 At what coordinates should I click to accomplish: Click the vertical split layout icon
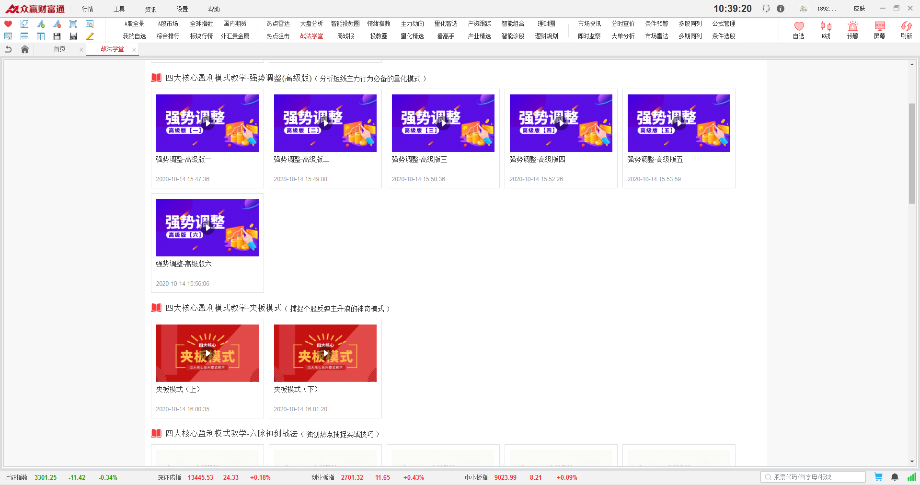click(41, 36)
